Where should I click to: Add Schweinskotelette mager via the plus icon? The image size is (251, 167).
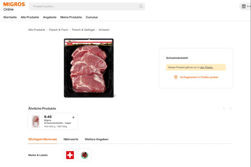click(x=73, y=117)
